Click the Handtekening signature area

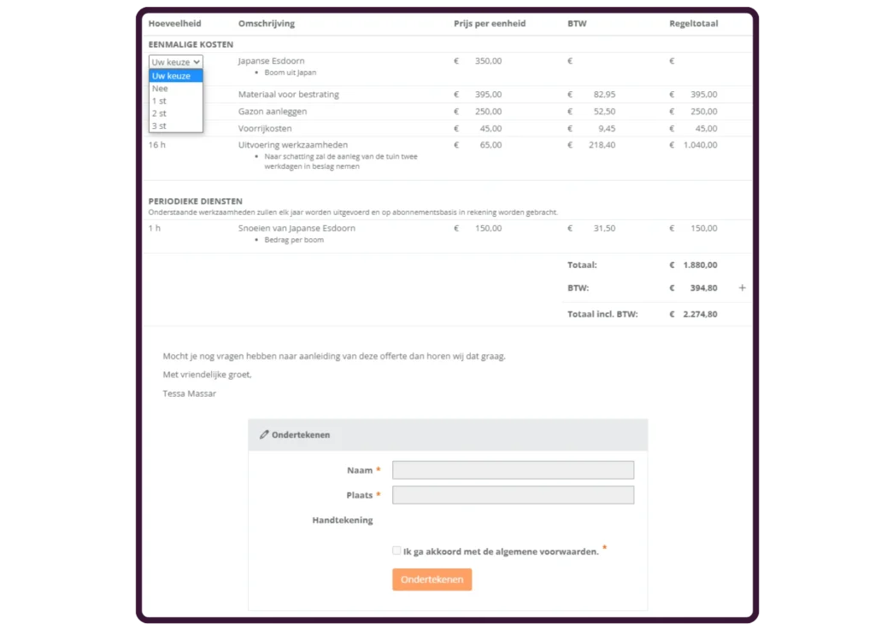click(513, 521)
